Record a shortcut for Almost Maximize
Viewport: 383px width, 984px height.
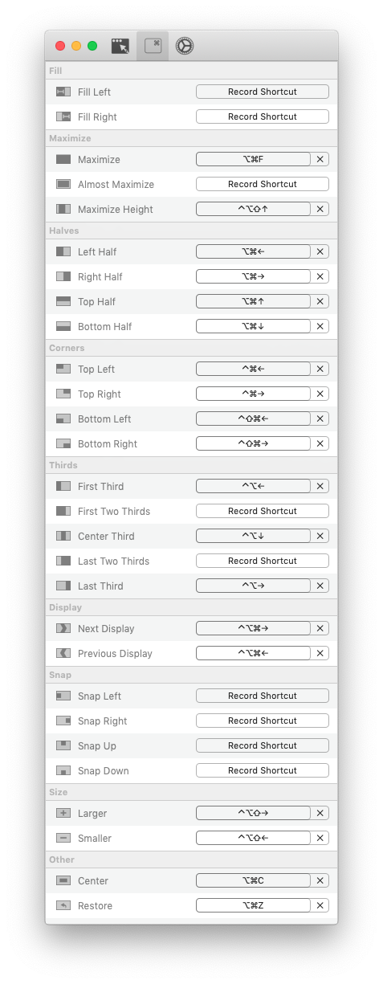(263, 184)
